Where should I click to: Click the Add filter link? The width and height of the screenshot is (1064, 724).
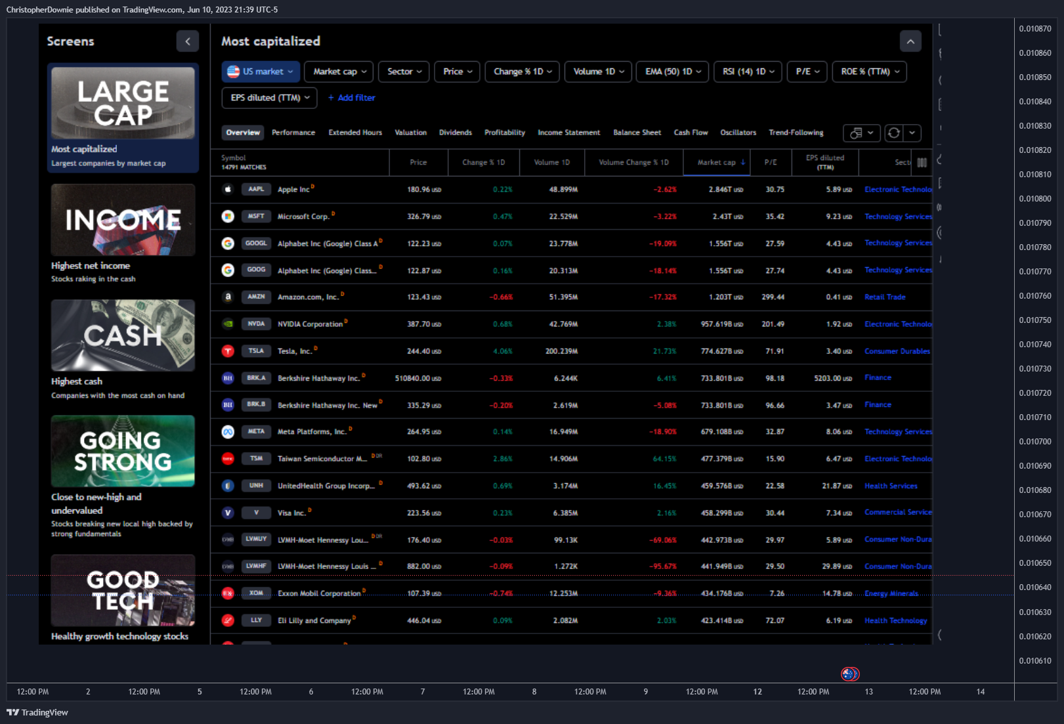click(x=352, y=98)
